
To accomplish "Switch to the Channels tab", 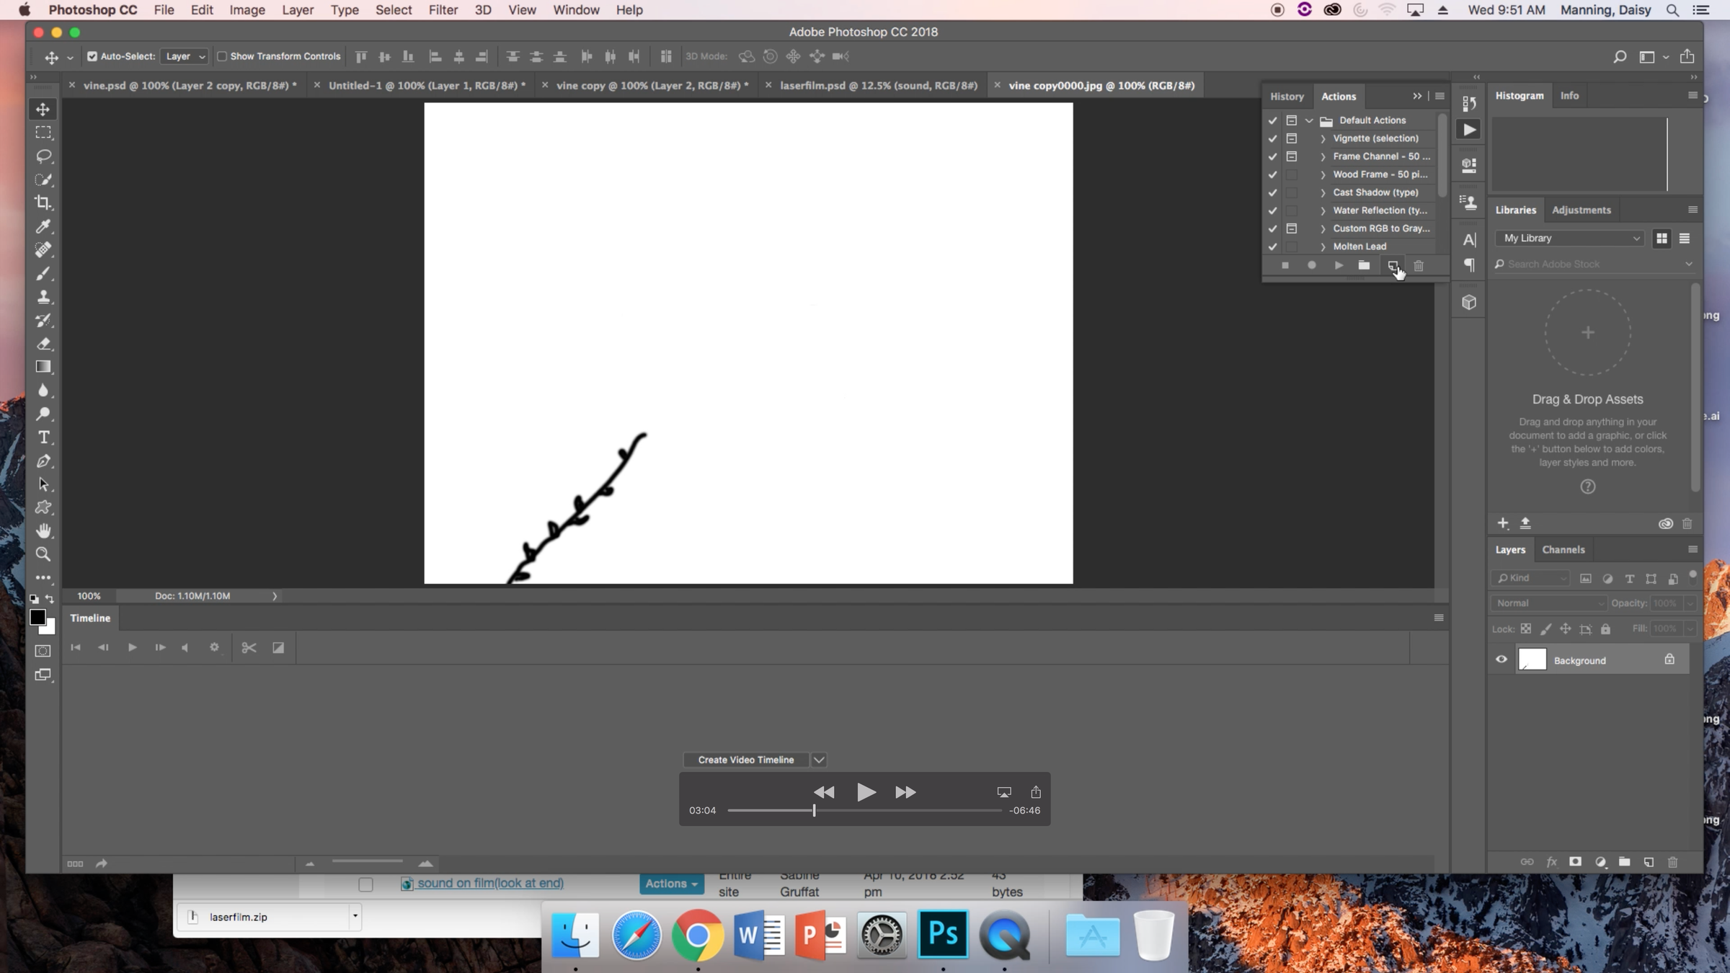I will click(x=1563, y=549).
